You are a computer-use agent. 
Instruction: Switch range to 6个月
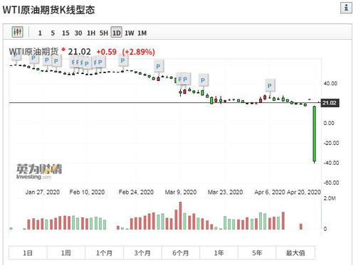(181, 253)
